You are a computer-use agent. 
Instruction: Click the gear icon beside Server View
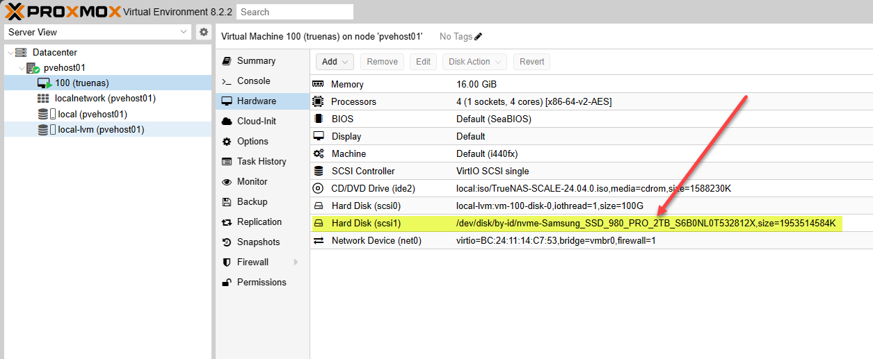[203, 32]
